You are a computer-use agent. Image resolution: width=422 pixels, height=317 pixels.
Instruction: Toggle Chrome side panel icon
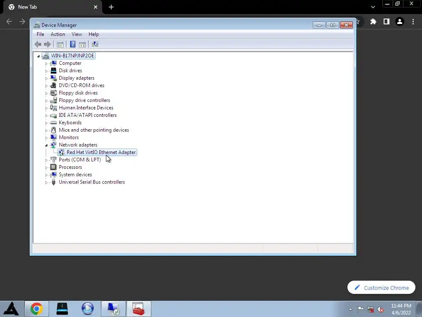click(x=387, y=21)
